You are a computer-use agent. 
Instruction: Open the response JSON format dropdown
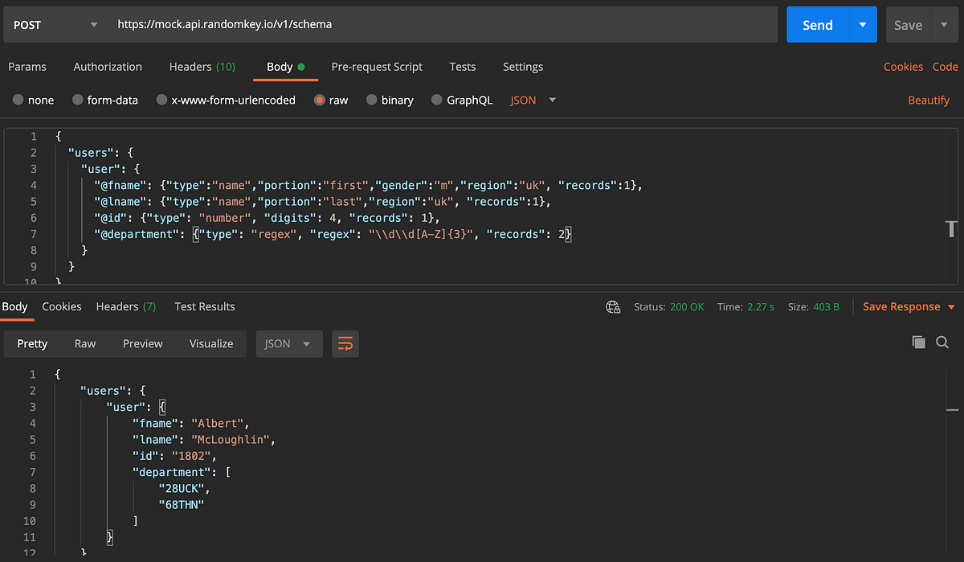tap(288, 343)
